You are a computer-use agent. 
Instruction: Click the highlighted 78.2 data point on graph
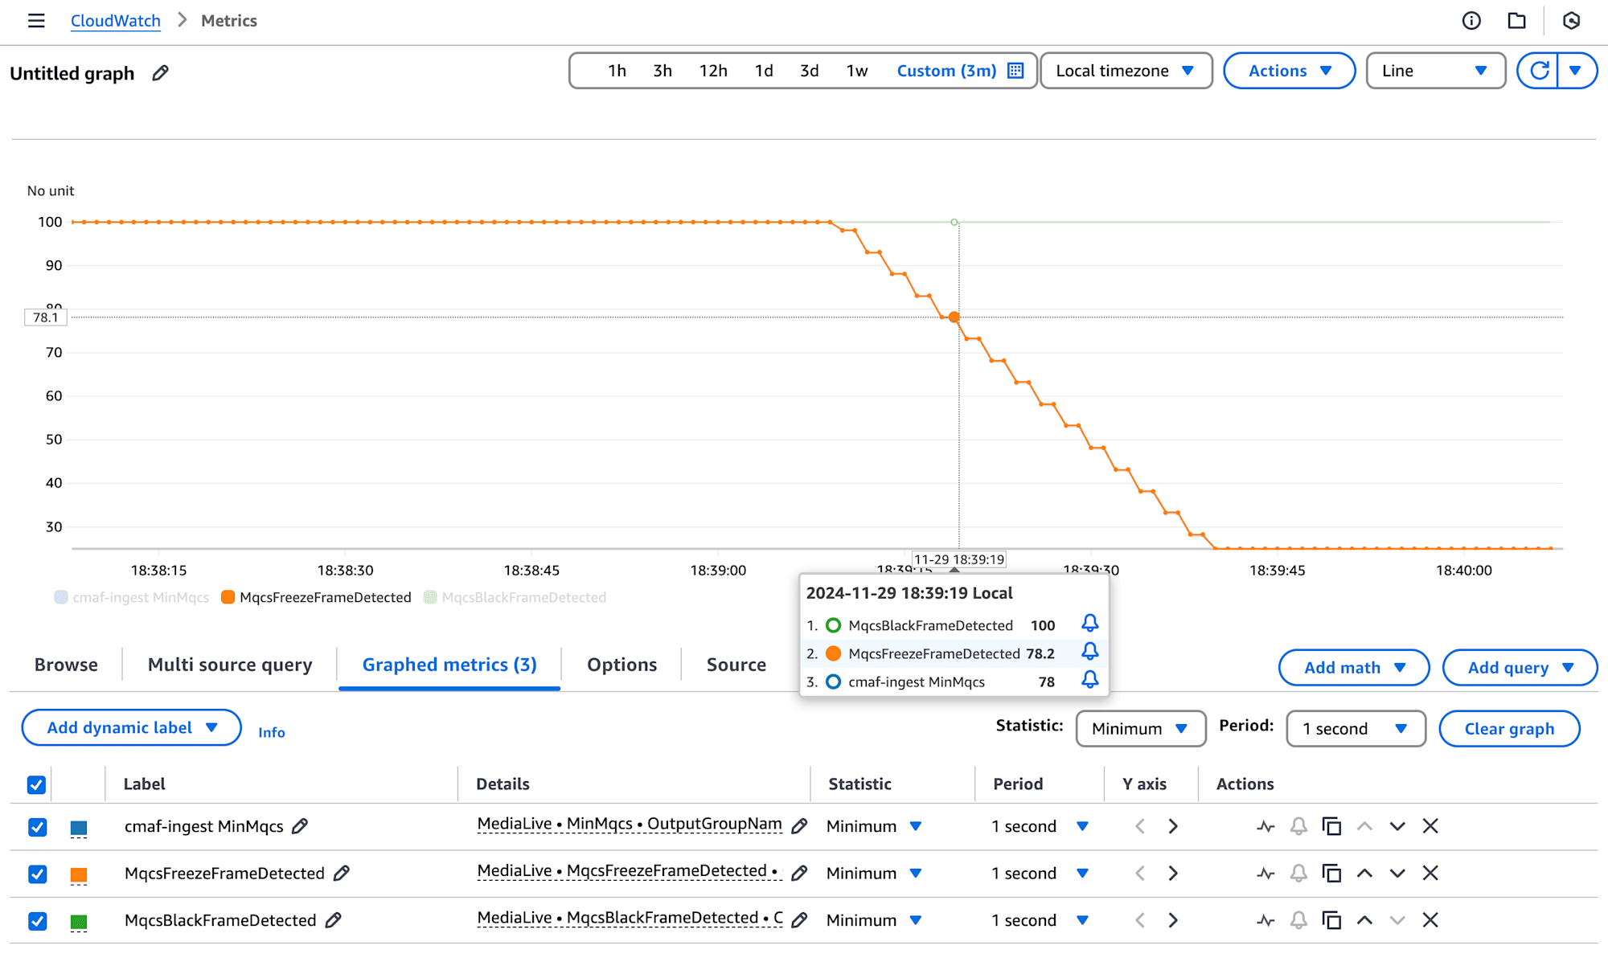954,317
